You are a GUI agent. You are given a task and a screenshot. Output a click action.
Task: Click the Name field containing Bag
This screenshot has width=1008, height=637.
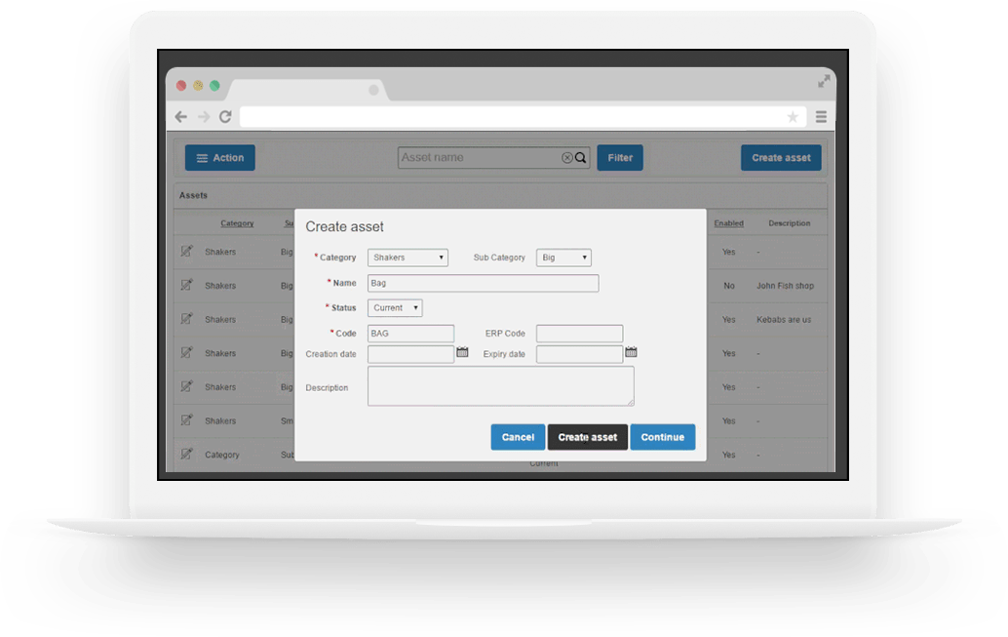(x=483, y=283)
